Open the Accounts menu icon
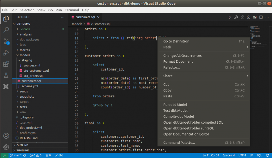This screenshot has height=158, width=272. coord(6,136)
